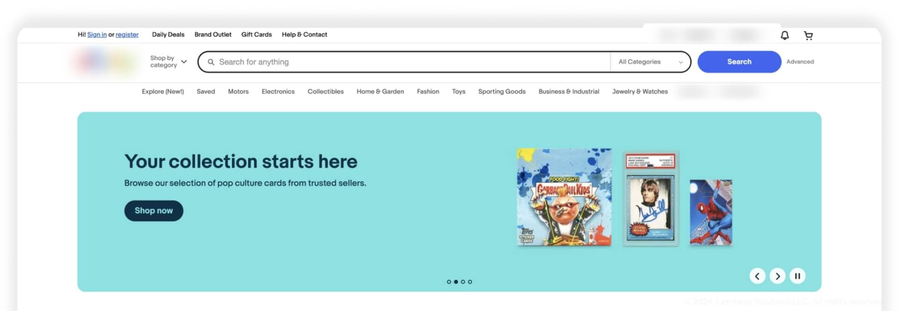Click the Your collection starts here heading
Screen dimensions: 899x311
point(241,162)
